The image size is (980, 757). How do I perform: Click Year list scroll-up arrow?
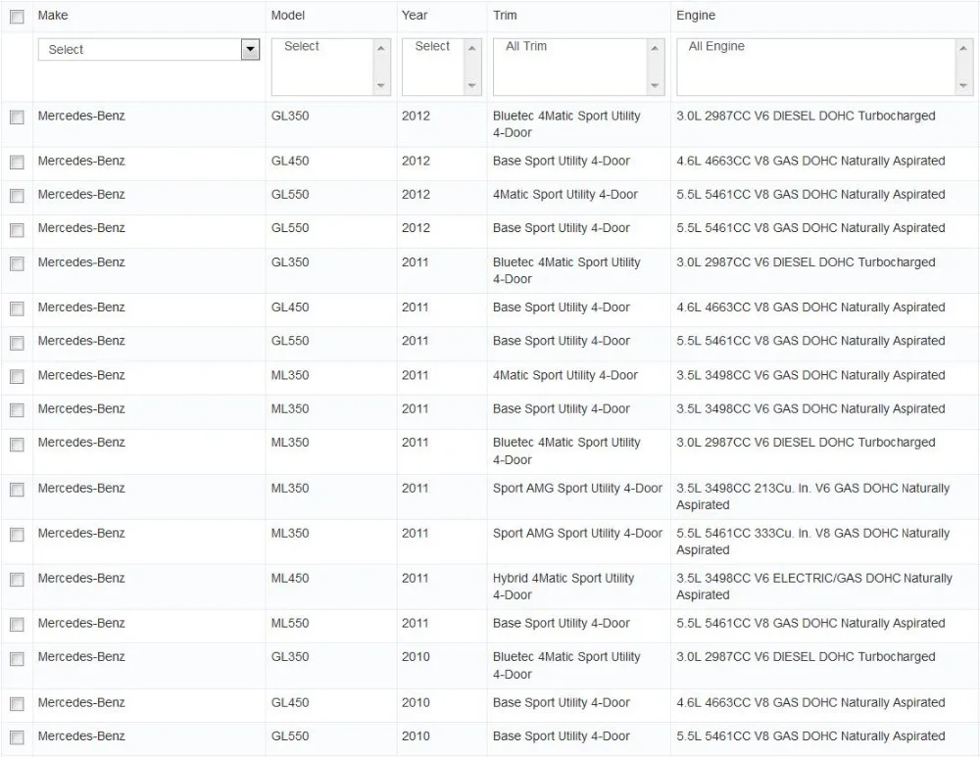click(x=472, y=49)
